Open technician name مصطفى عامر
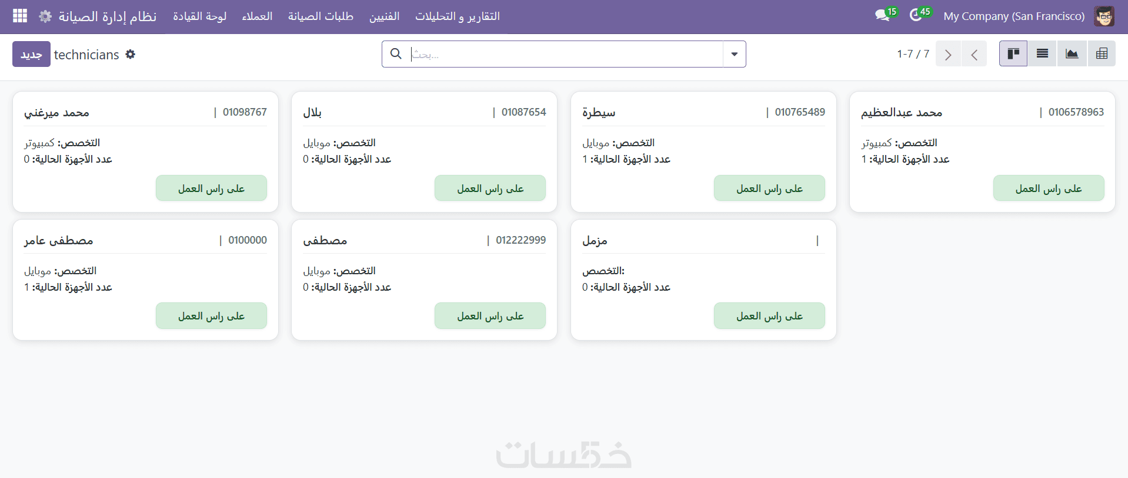Screen dimensions: 1128x478 58,240
